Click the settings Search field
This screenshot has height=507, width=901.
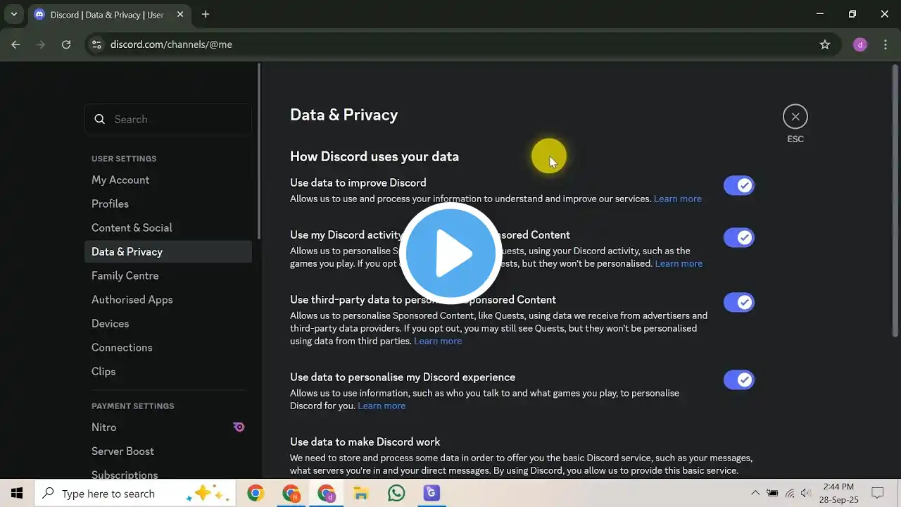click(169, 120)
